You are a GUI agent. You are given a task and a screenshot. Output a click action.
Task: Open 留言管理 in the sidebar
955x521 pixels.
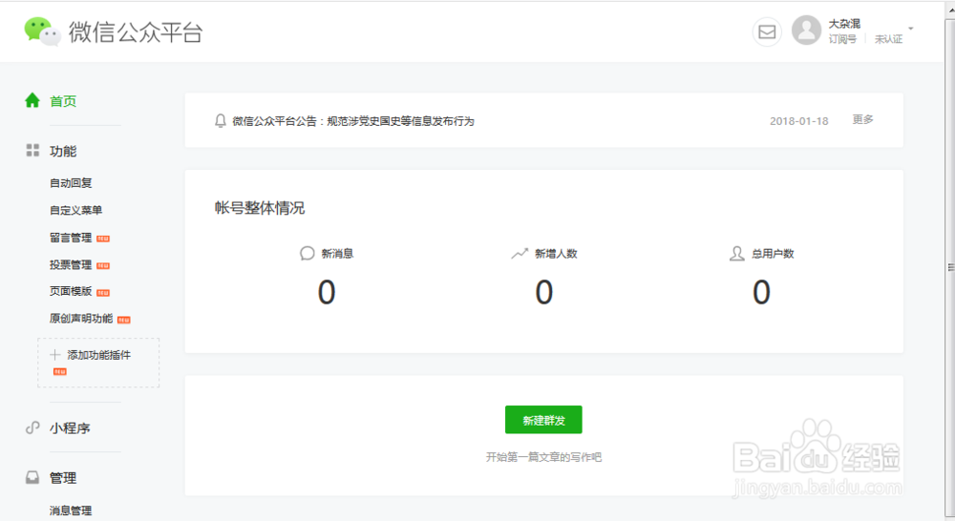pyautogui.click(x=71, y=238)
